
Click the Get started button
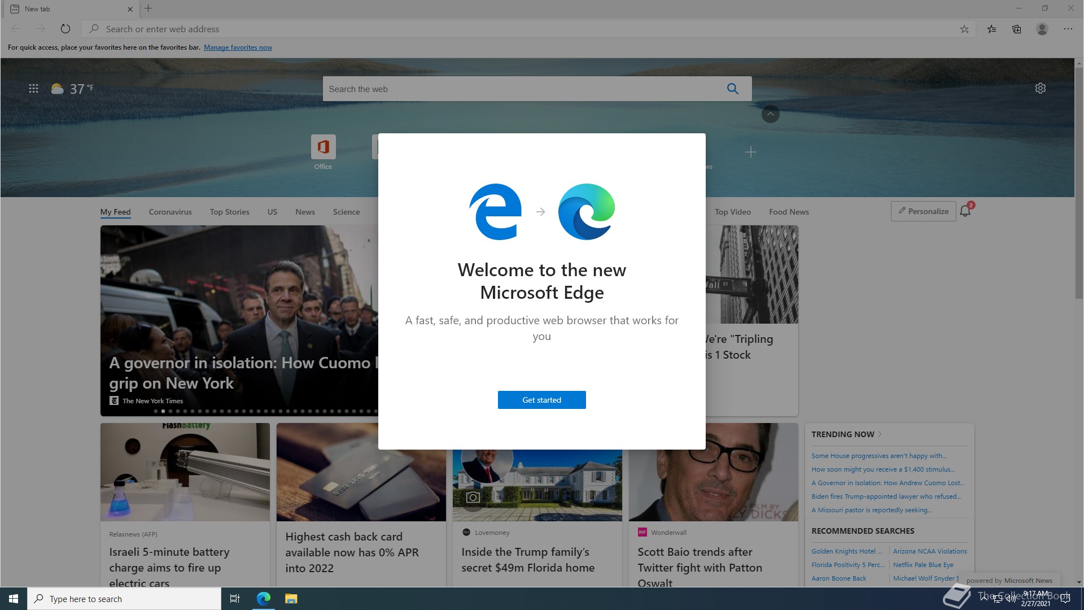coord(541,400)
